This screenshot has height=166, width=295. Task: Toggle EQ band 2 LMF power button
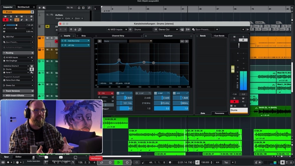tap(137, 93)
